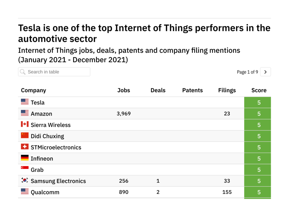
Task: Select the Qualcomm company name
Action: (x=45, y=192)
